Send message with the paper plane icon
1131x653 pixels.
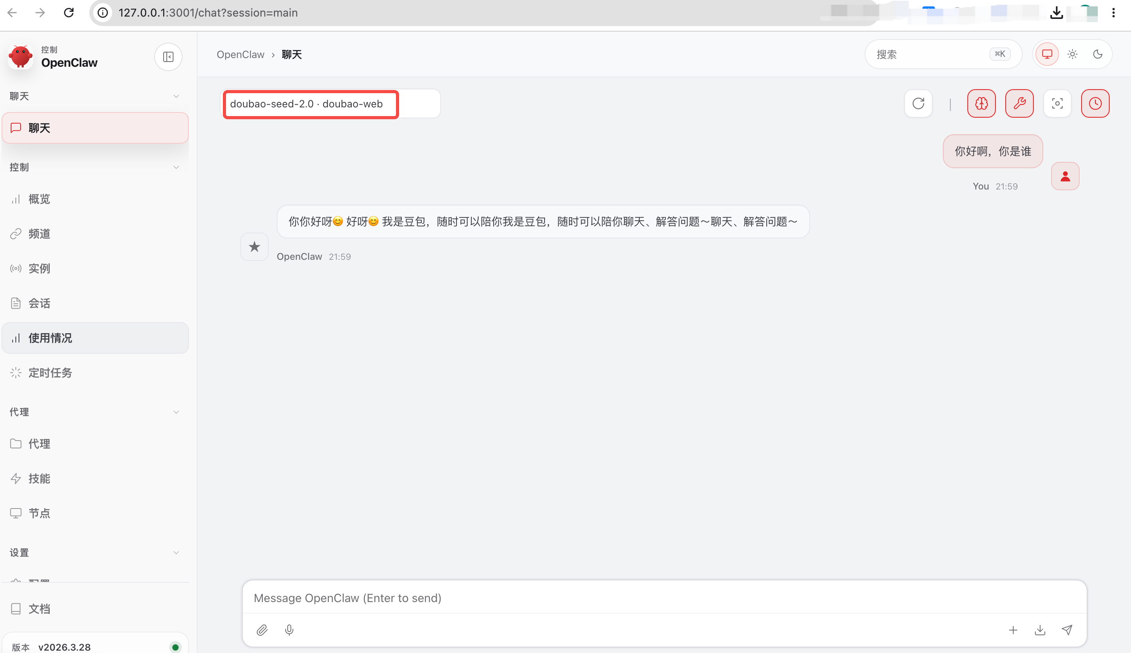coord(1067,630)
